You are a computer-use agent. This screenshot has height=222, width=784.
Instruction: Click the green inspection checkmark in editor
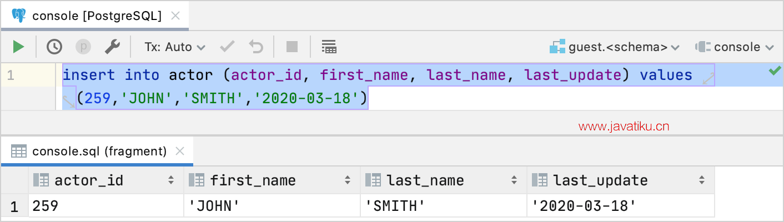click(x=775, y=71)
